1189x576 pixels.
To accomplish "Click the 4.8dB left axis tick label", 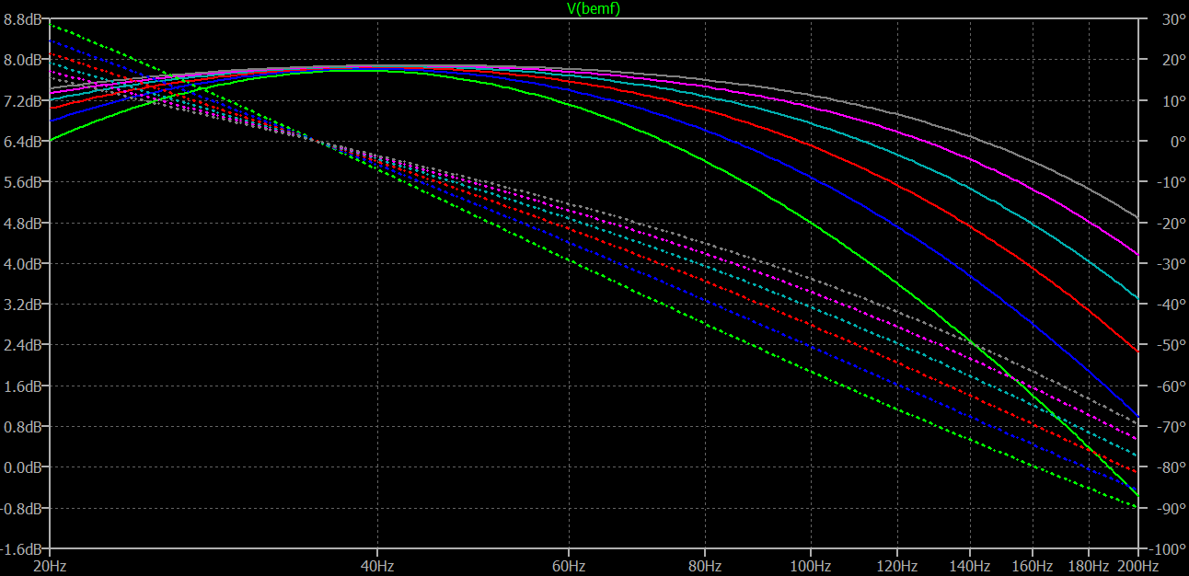I will (x=25, y=223).
